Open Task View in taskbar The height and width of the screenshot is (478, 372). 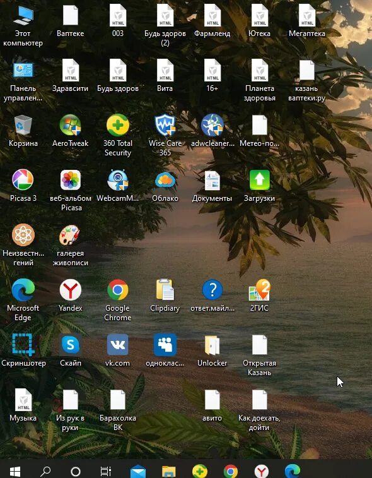tap(106, 471)
